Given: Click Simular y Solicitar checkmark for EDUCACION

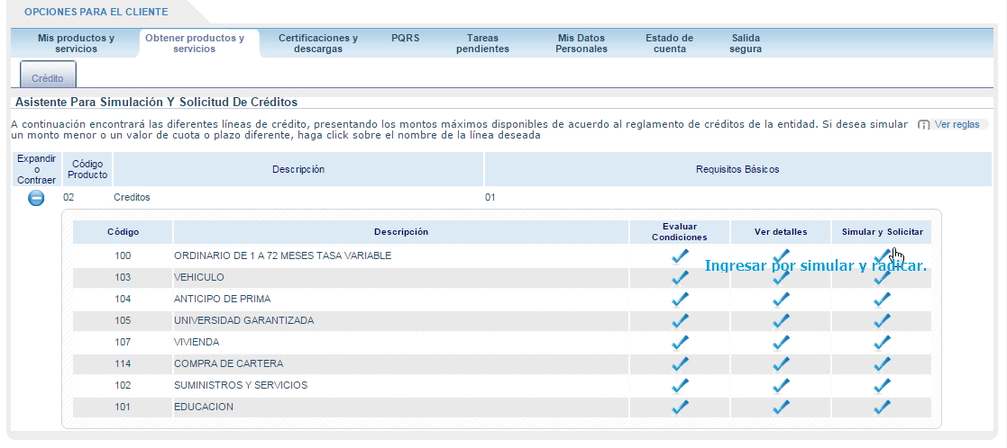Looking at the screenshot, I should pyautogui.click(x=882, y=407).
